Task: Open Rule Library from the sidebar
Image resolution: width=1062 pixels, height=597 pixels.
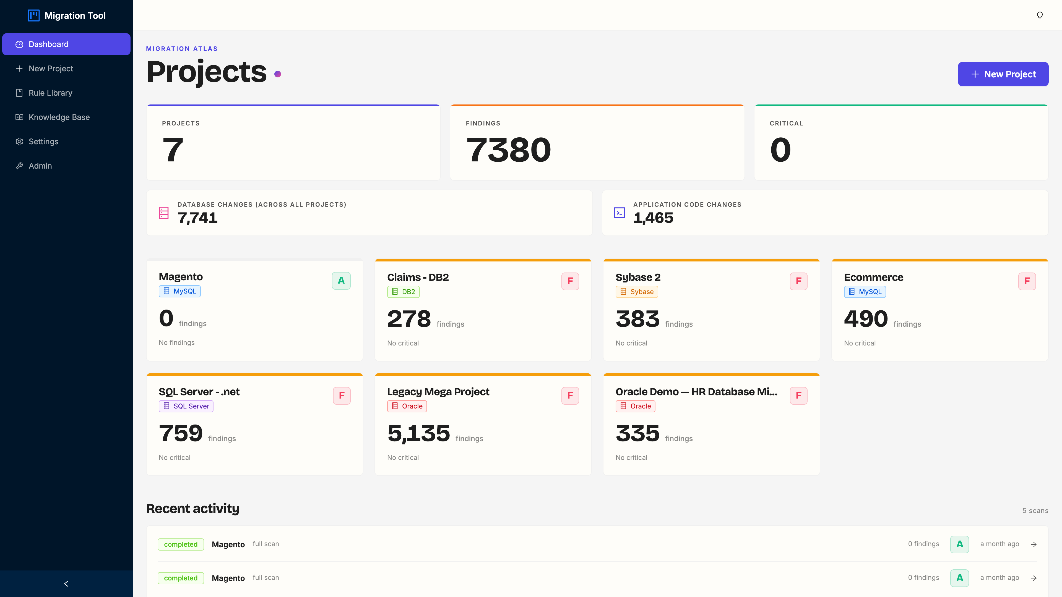Action: pos(66,93)
